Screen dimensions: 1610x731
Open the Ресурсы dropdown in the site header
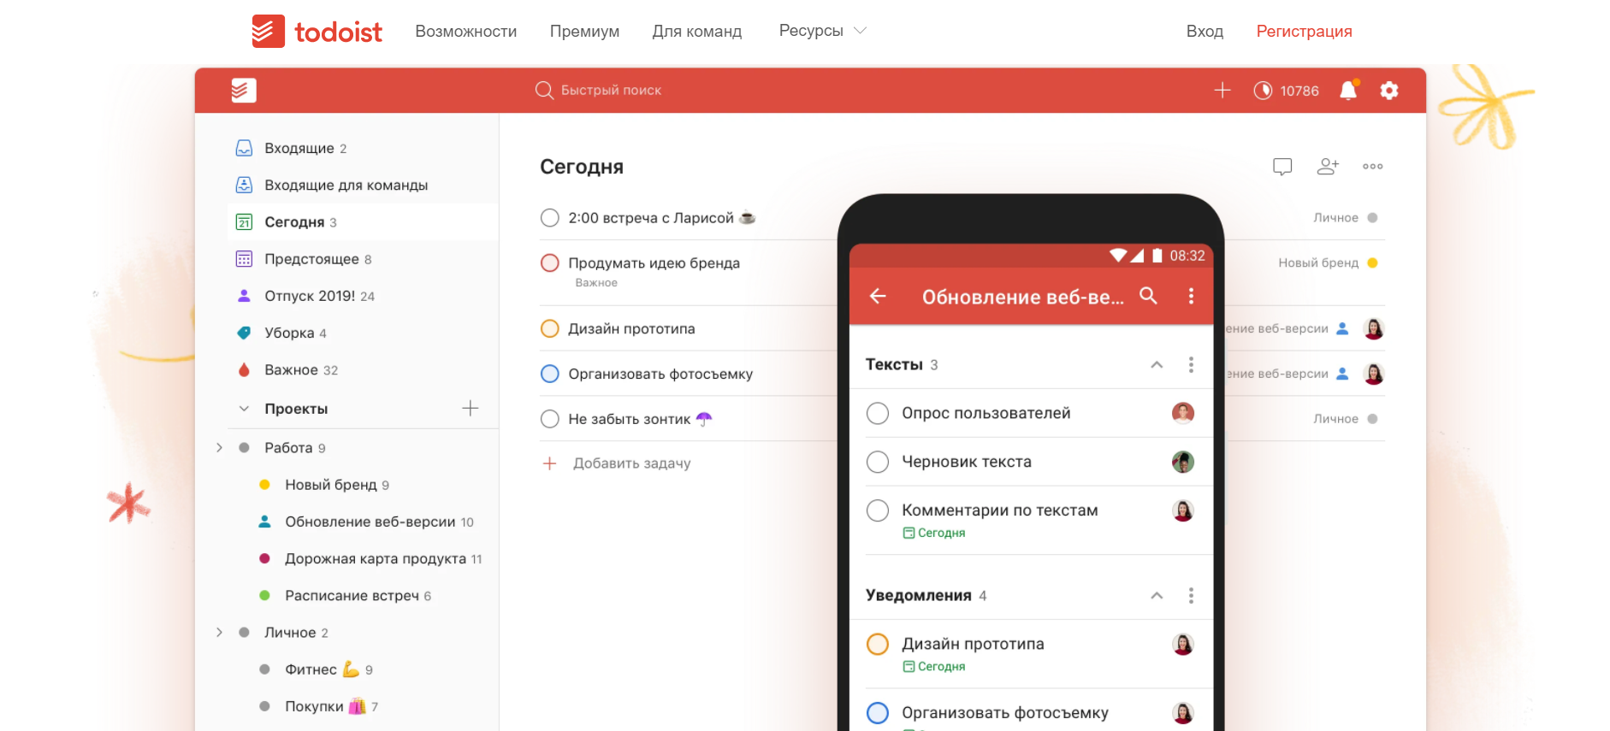[x=823, y=31]
